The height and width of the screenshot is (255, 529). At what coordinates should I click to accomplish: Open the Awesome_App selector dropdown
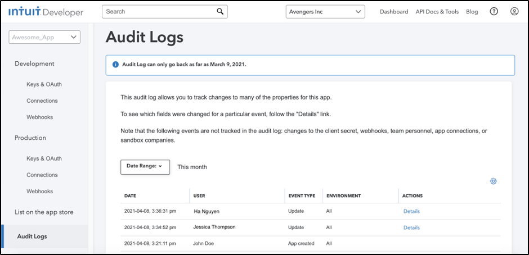tap(44, 37)
